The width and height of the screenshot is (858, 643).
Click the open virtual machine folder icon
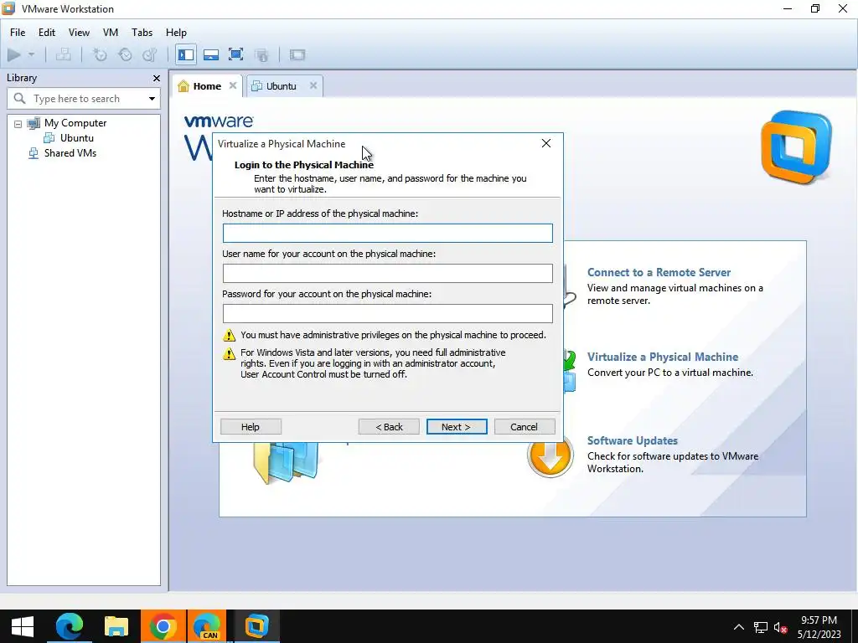[287, 462]
